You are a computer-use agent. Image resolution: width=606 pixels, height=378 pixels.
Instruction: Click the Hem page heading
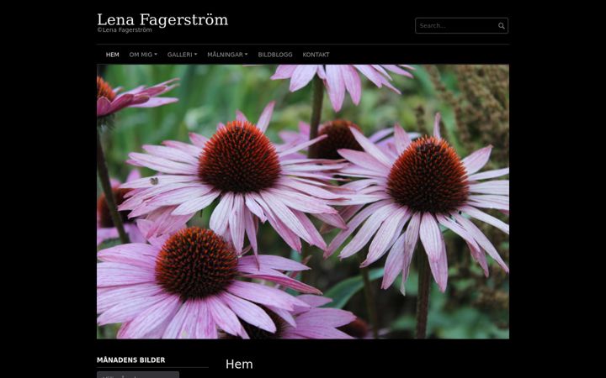pos(239,365)
